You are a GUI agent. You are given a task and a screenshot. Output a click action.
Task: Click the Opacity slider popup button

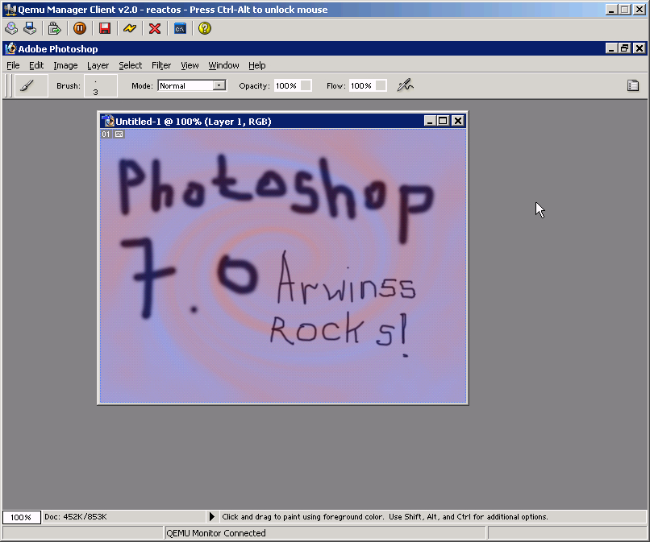(x=306, y=85)
